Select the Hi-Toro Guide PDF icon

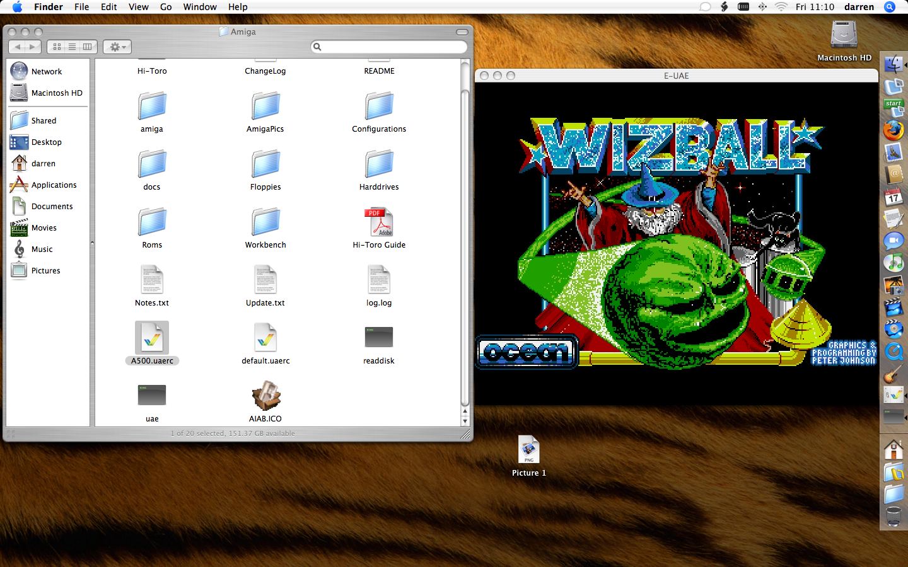(379, 222)
